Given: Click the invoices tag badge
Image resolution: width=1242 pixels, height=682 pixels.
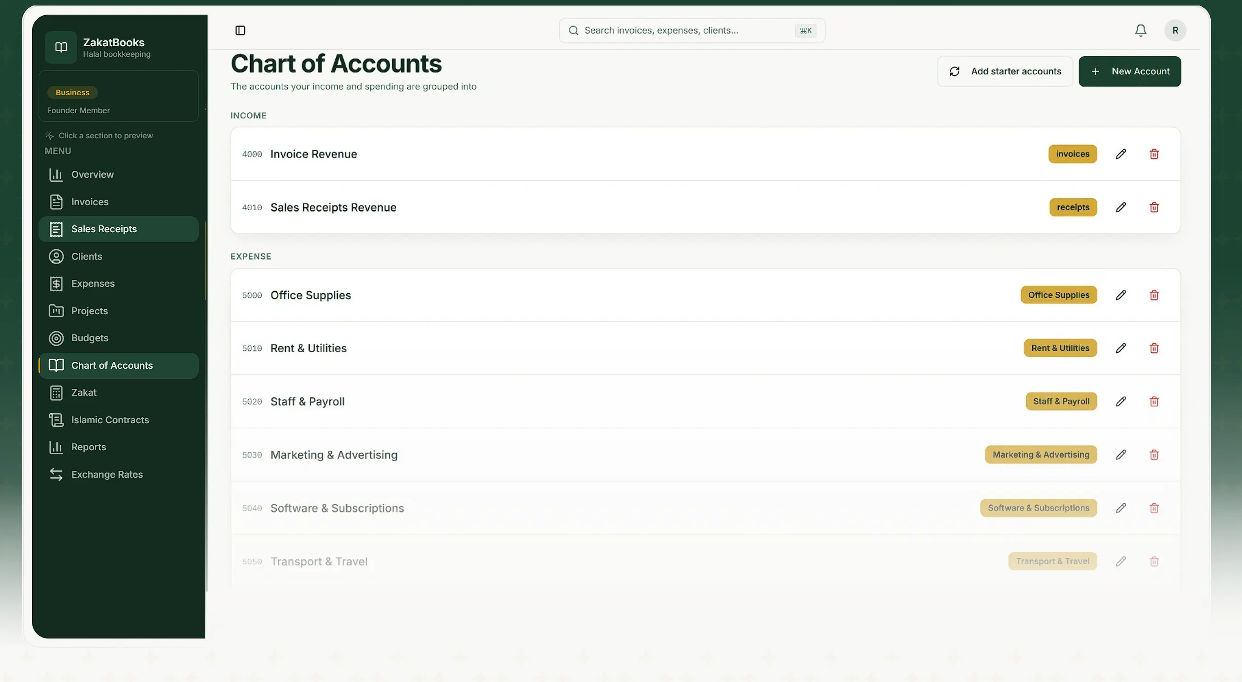Looking at the screenshot, I should click(x=1072, y=154).
